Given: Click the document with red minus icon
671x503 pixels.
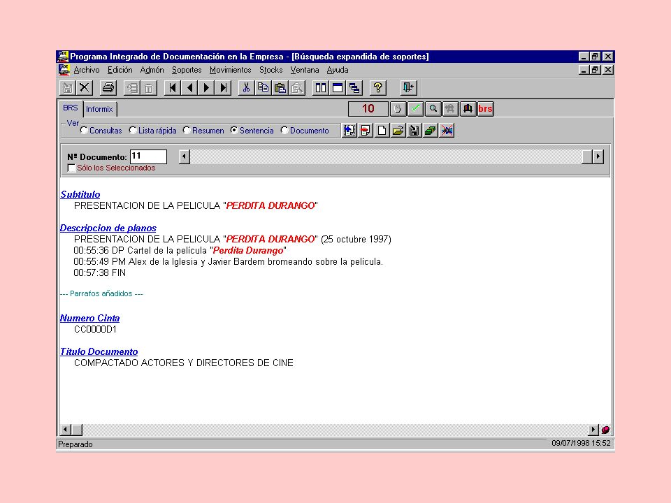Looking at the screenshot, I should tap(366, 131).
